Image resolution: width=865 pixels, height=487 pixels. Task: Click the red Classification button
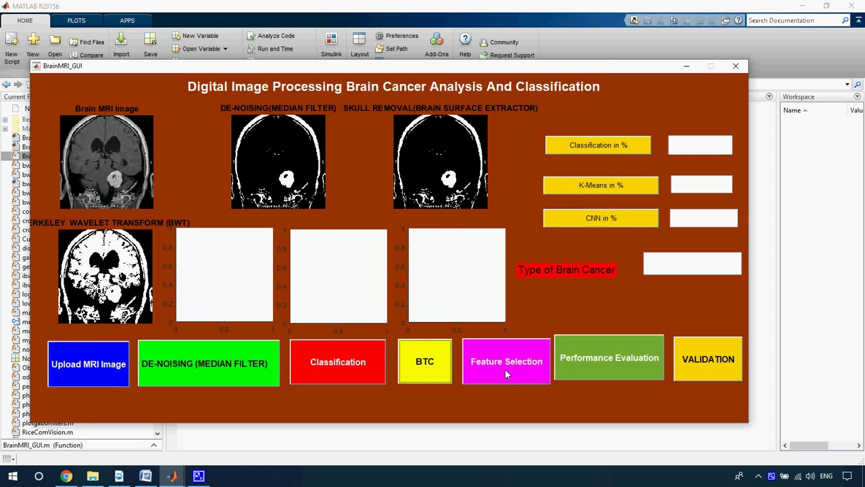pyautogui.click(x=338, y=362)
